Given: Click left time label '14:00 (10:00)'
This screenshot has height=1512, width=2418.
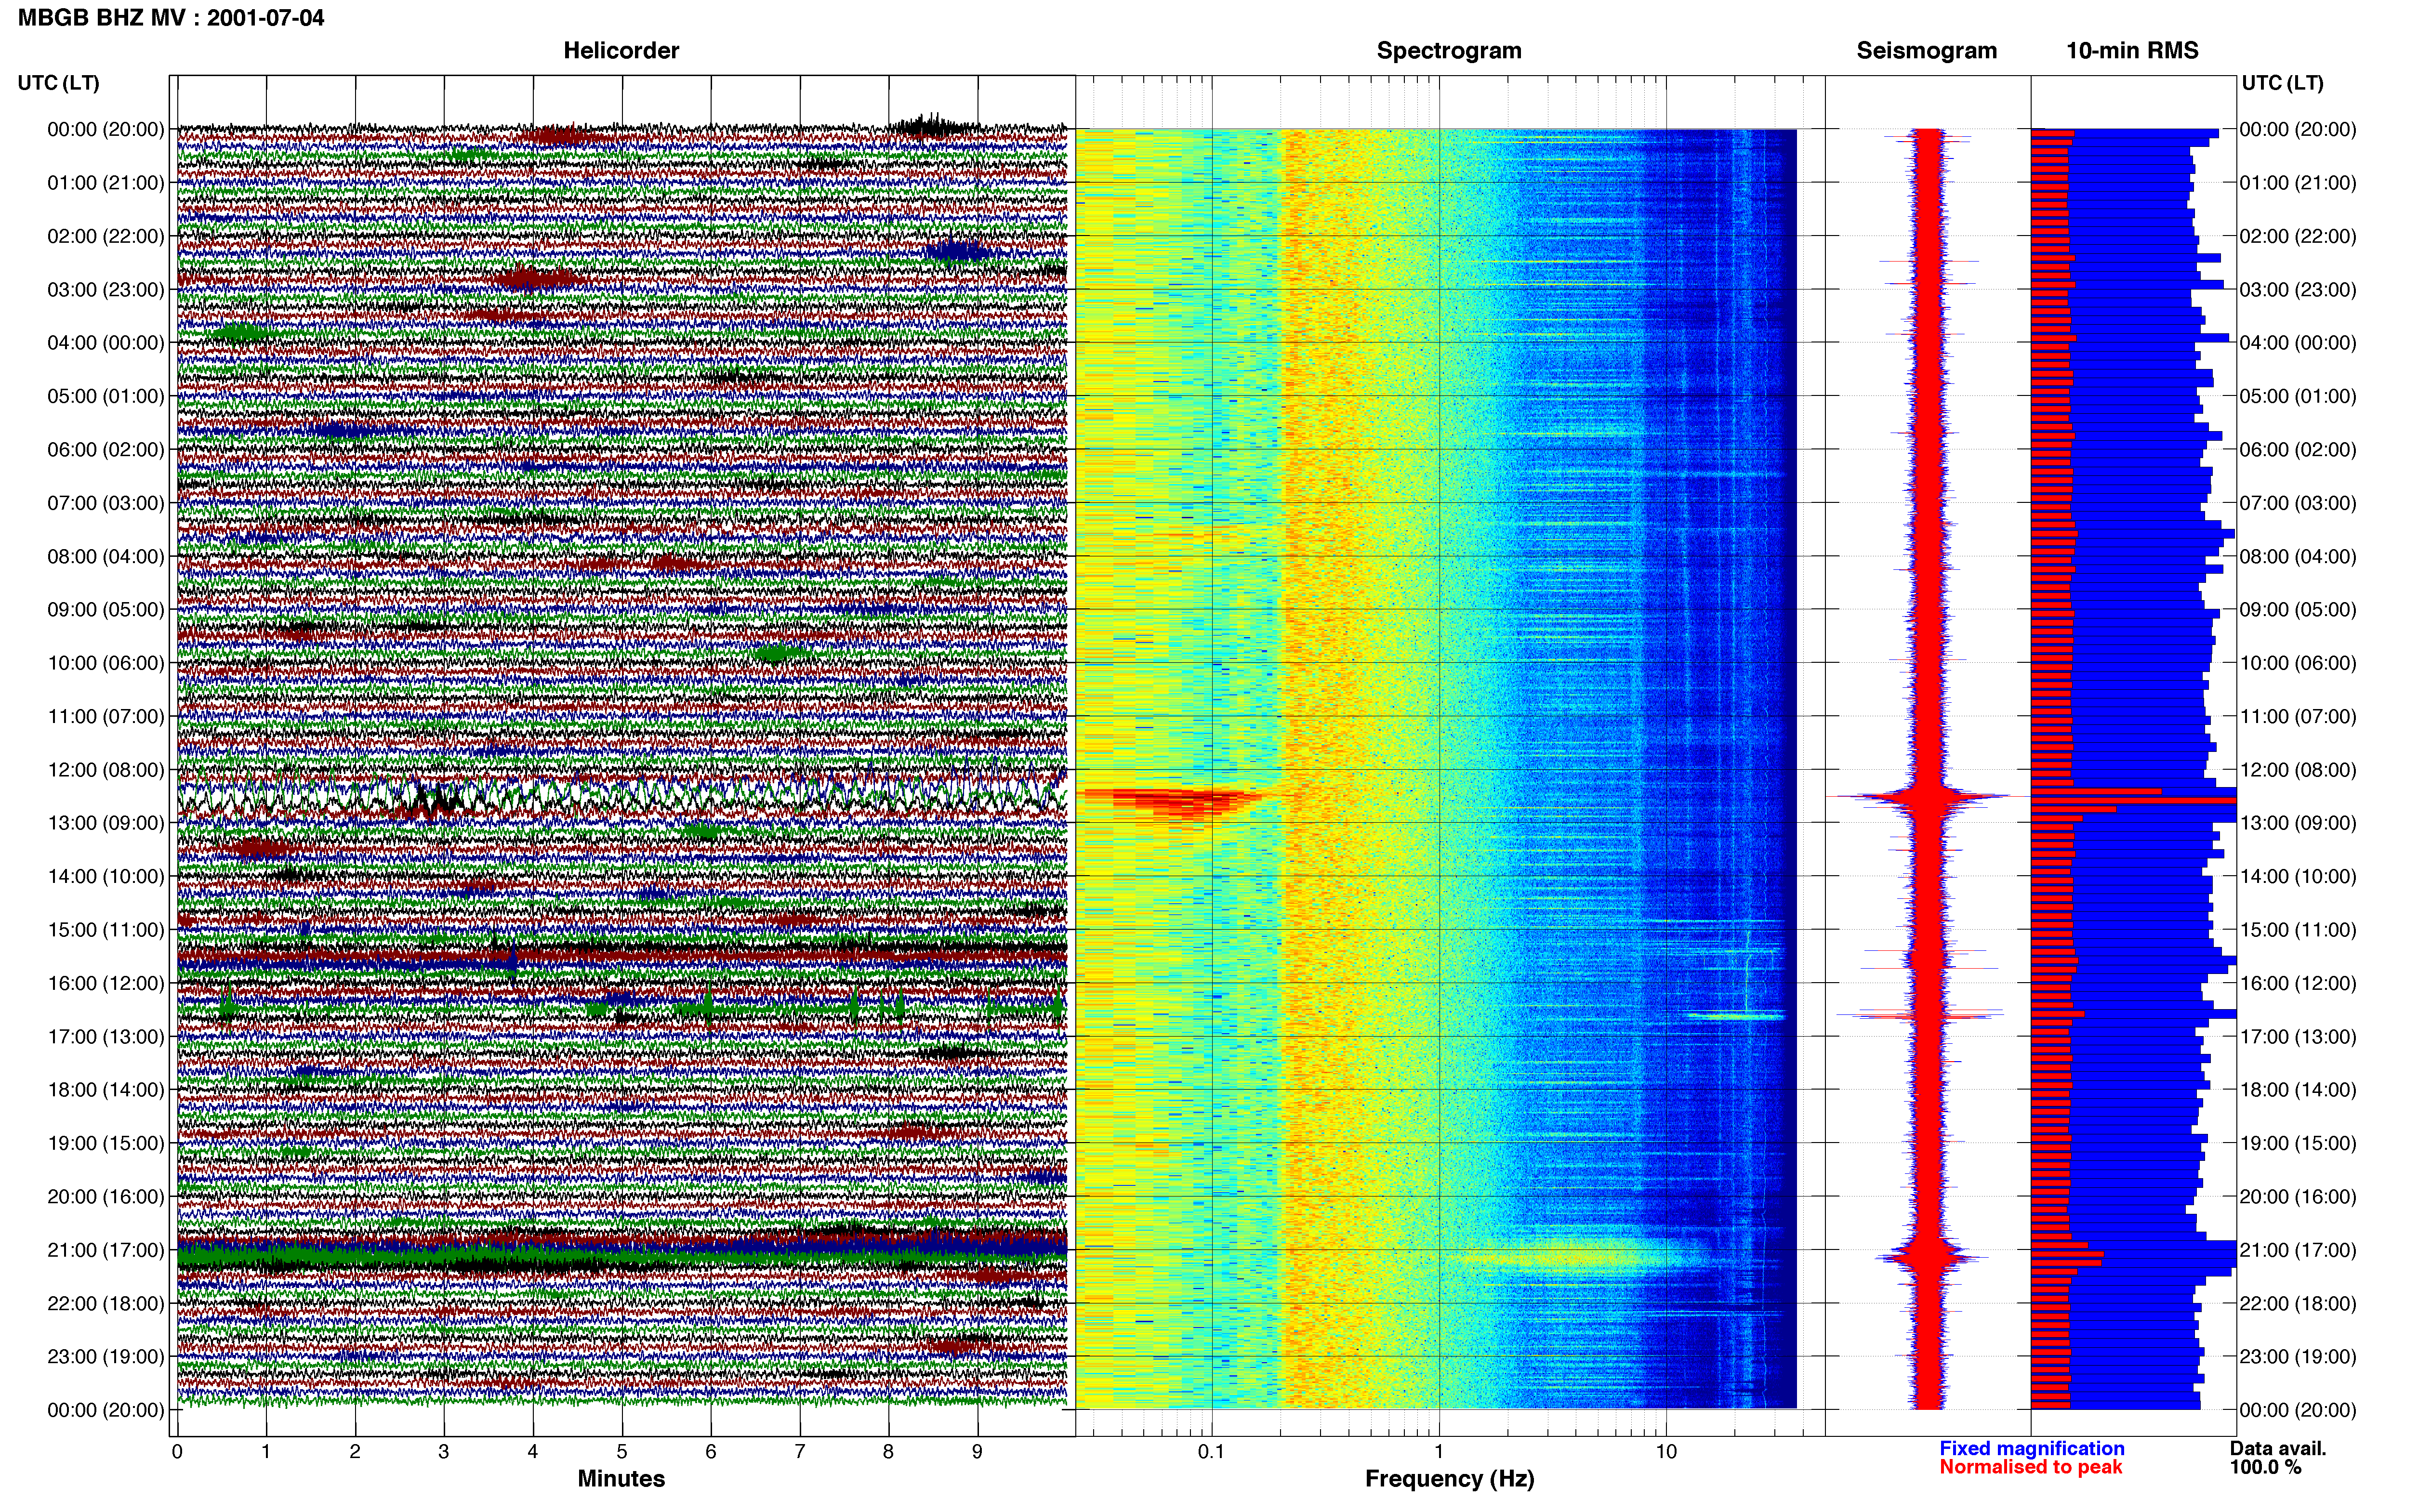Looking at the screenshot, I should pos(105,876).
